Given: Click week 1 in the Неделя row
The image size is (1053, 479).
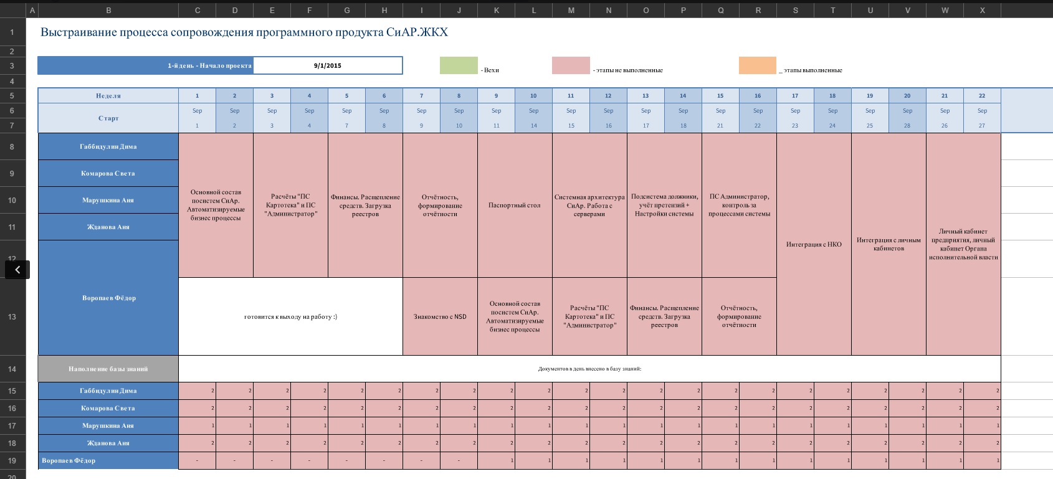Looking at the screenshot, I should [197, 96].
